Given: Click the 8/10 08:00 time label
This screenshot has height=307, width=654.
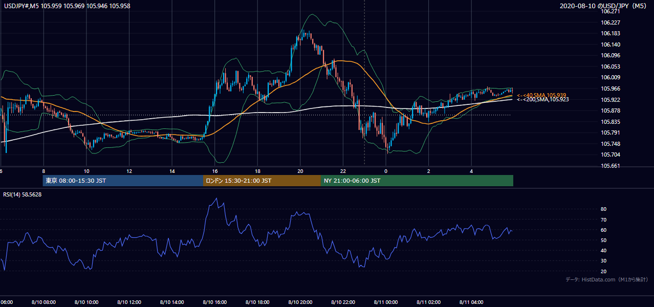Looking at the screenshot, I should (x=43, y=302).
